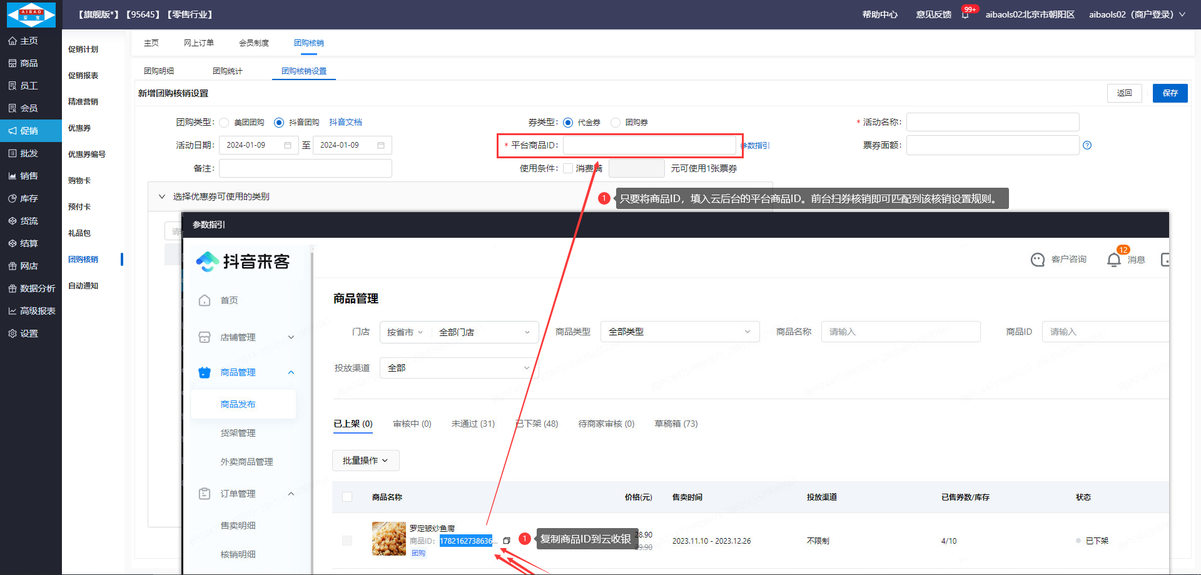The width and height of the screenshot is (1201, 575).
Task: Click the 平台商品ID input field
Action: pyautogui.click(x=649, y=145)
